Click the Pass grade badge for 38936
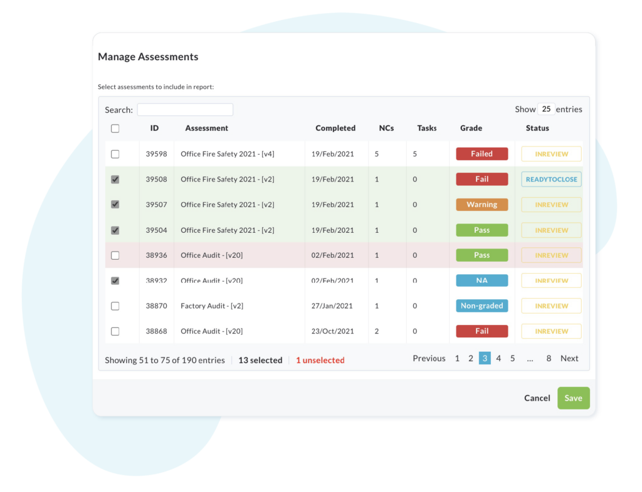 [482, 255]
